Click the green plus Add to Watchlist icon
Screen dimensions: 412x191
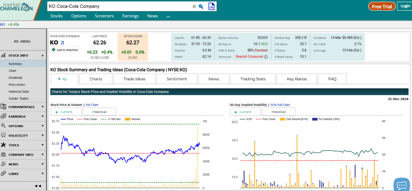[x=54, y=50]
